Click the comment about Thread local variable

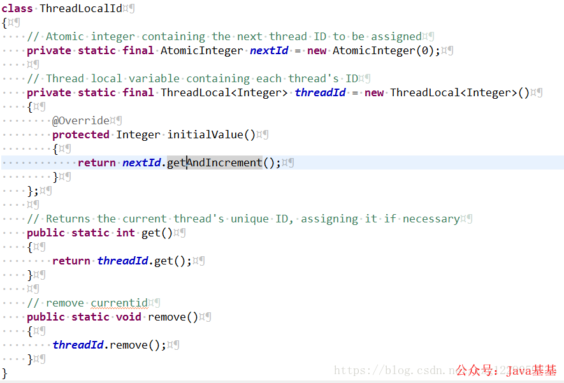pos(192,78)
